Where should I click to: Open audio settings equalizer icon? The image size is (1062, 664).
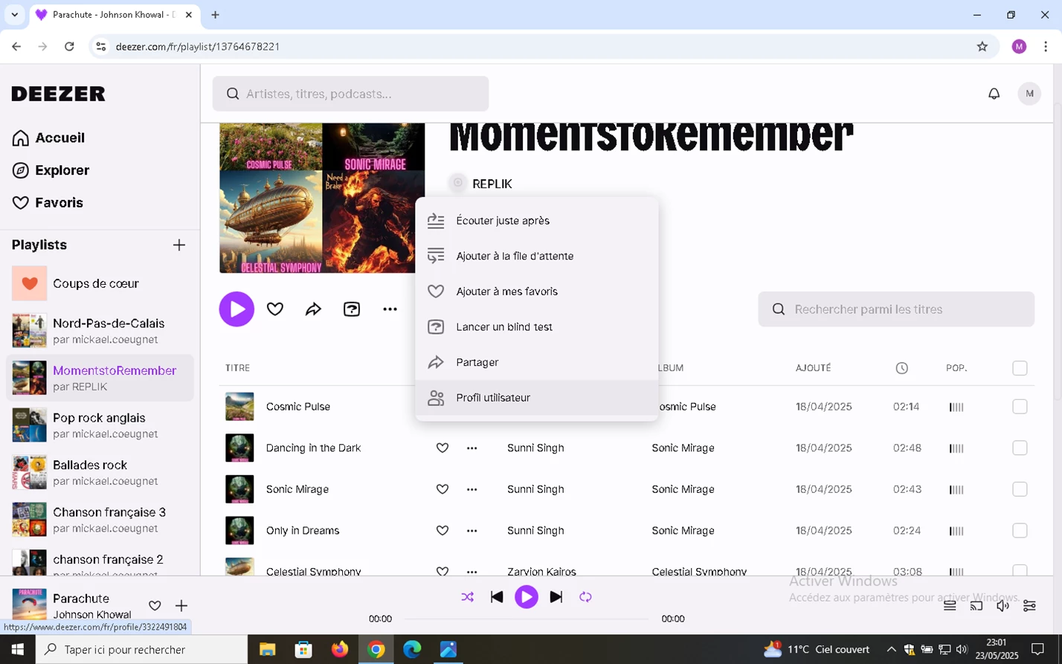click(x=1029, y=606)
